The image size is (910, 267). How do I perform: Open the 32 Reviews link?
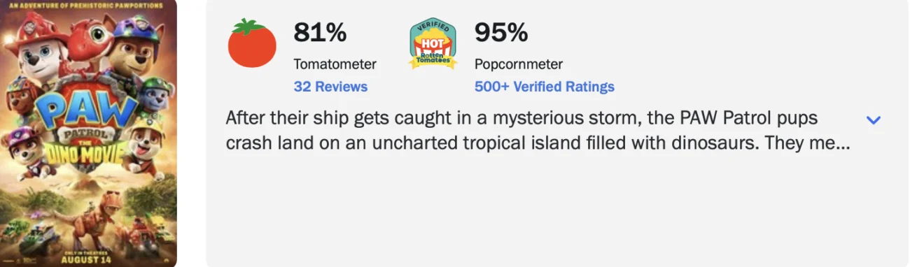[x=330, y=87]
